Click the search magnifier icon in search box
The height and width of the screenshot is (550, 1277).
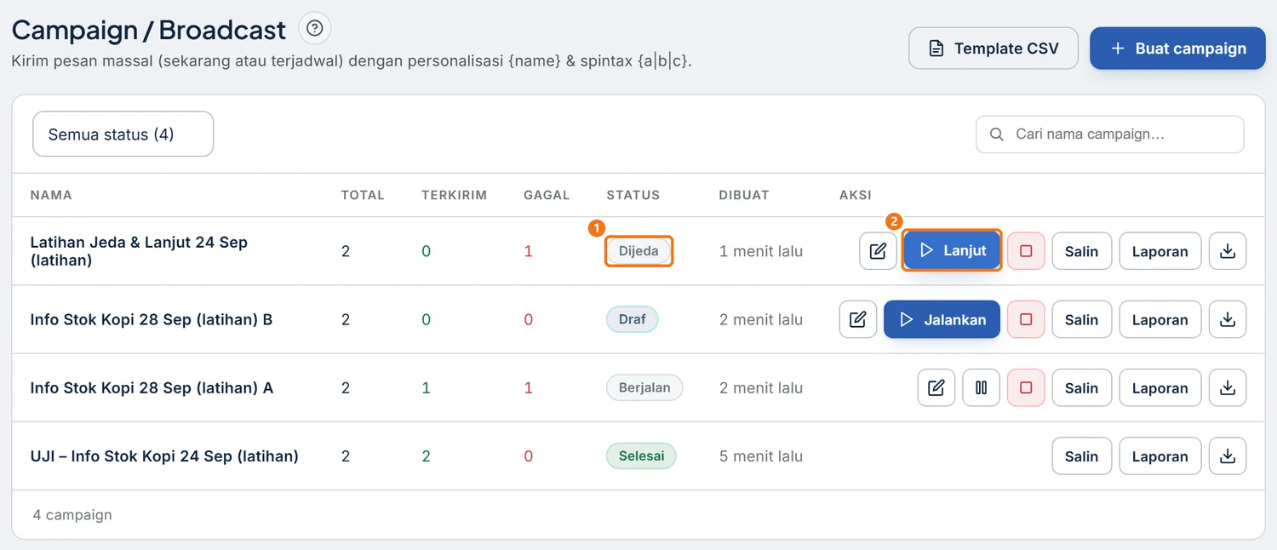pyautogui.click(x=997, y=135)
